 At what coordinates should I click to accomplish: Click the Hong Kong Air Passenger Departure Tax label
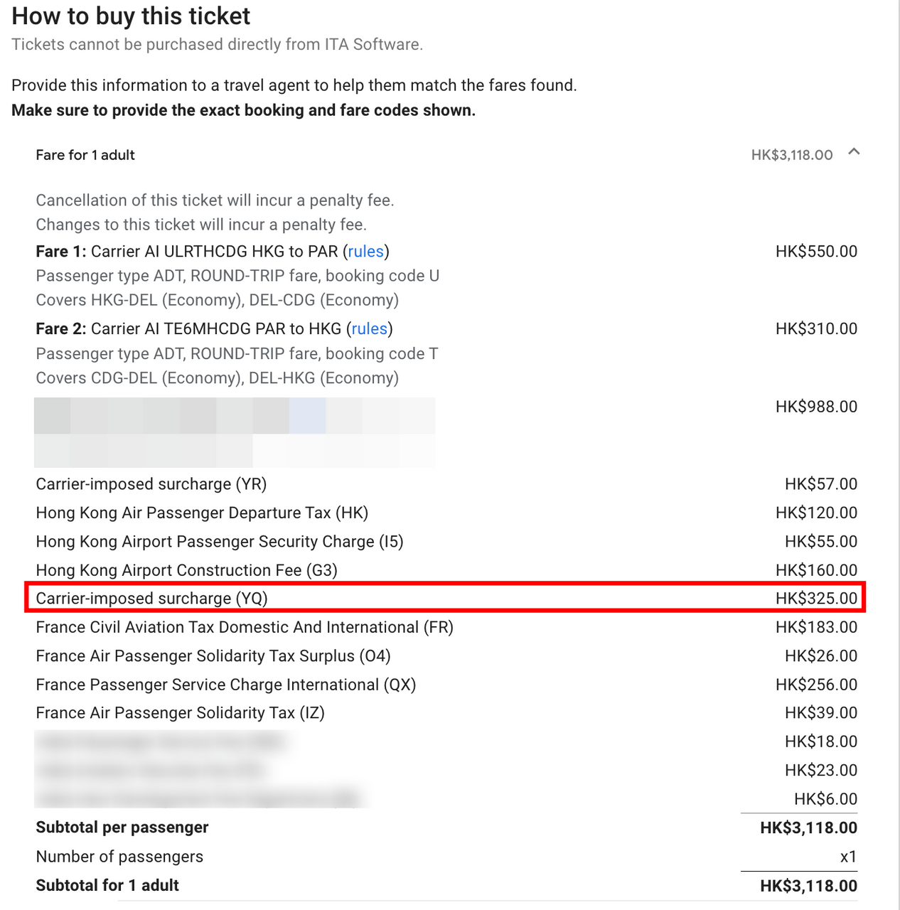click(202, 513)
